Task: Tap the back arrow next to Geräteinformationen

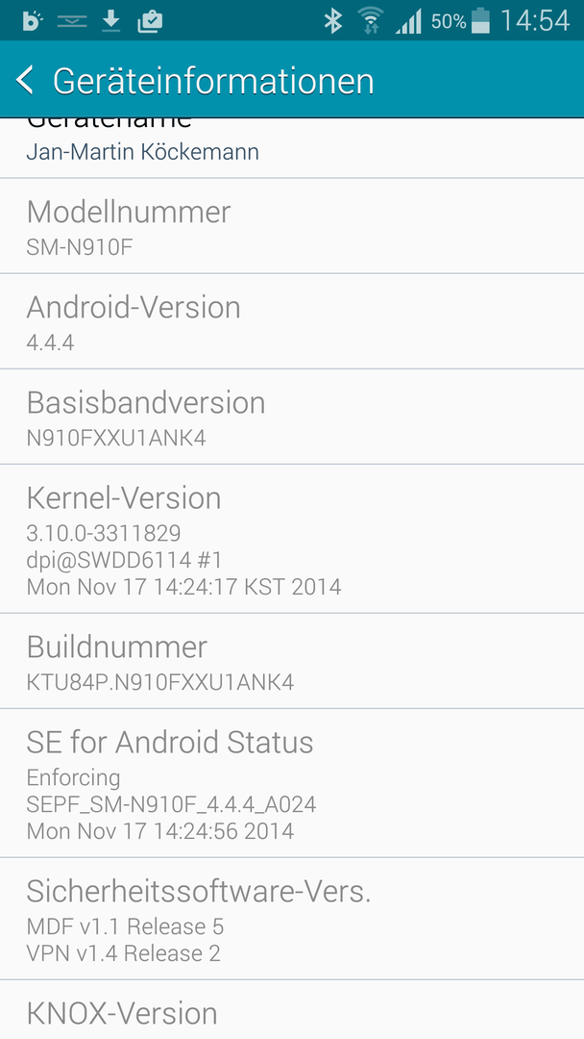Action: [x=25, y=80]
